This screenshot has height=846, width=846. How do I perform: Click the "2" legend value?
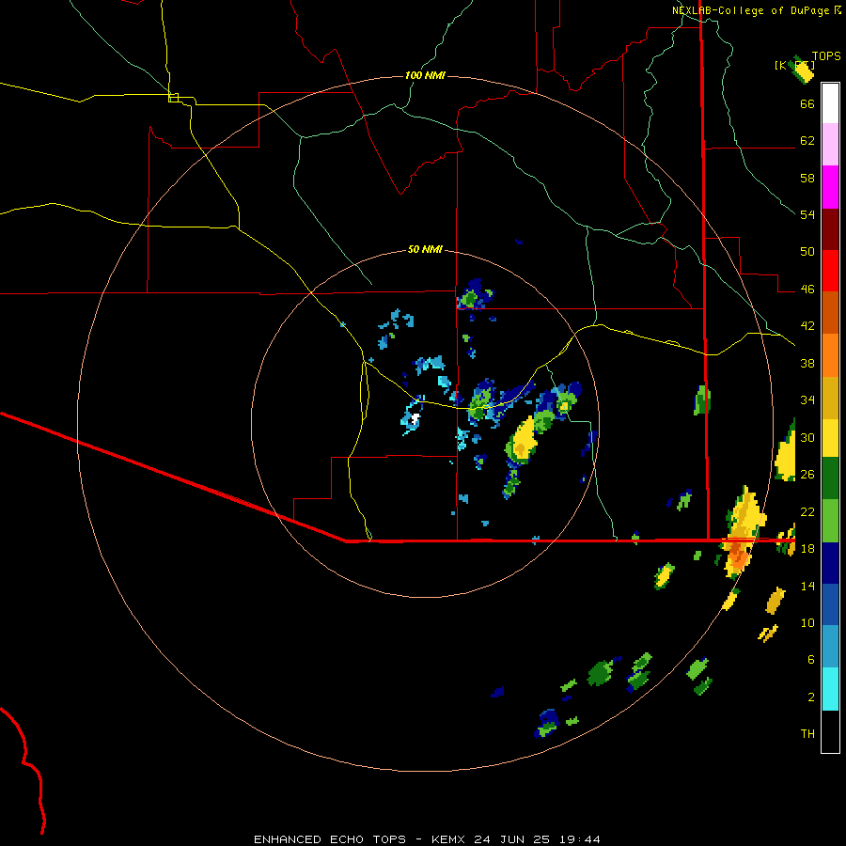coord(811,697)
